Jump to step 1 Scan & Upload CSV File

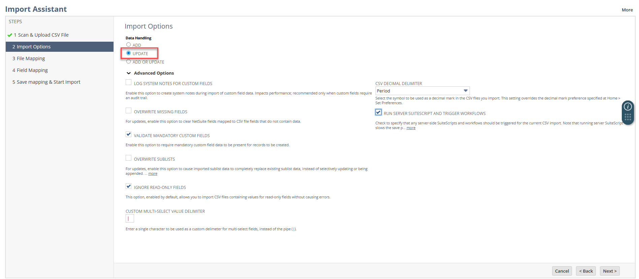(x=43, y=35)
